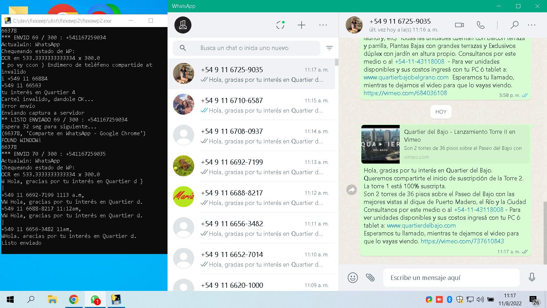Open File Explorer from the taskbar
This screenshot has height=308, width=547.
click(52, 300)
